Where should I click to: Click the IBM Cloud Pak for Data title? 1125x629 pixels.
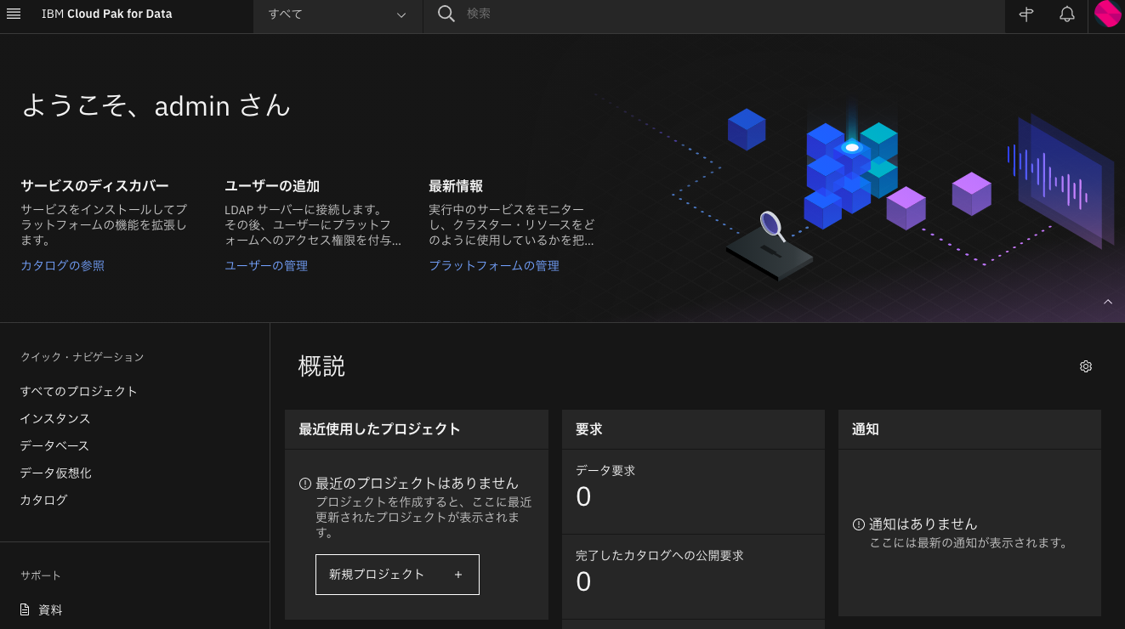106,14
